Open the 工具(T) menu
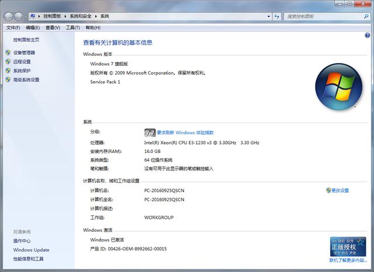This screenshot has width=374, height=272. (x=72, y=27)
